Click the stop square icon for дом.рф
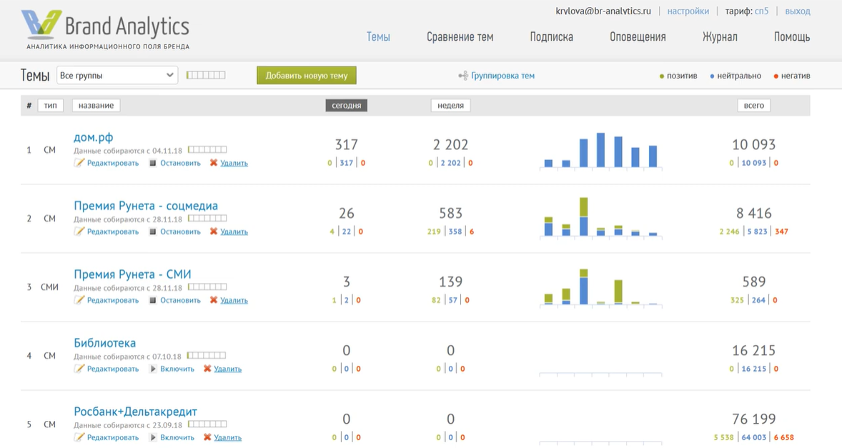Screen dimensions: 842x448 point(152,163)
